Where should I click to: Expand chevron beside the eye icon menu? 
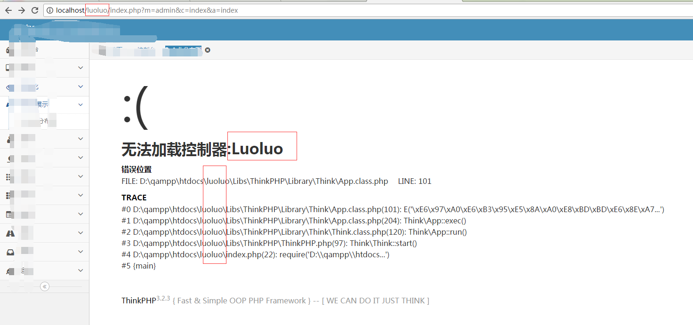[81, 87]
